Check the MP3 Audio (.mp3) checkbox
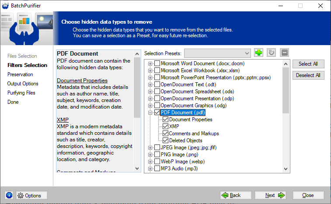Viewport: 331px width, 204px height. pyautogui.click(x=157, y=168)
